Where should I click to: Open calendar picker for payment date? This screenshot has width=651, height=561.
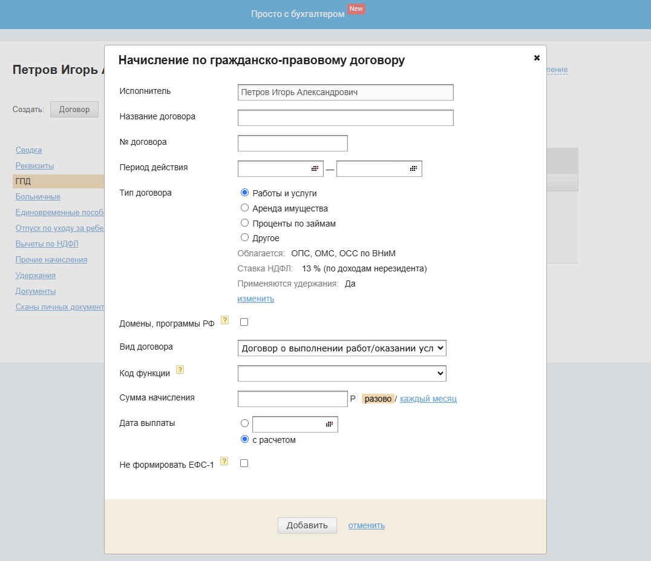tap(329, 424)
